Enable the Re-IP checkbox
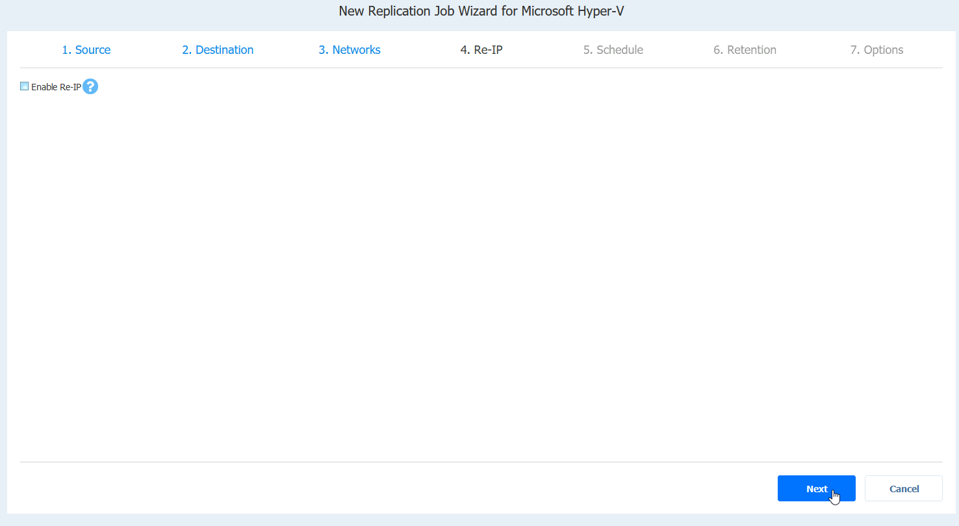Screen dimensions: 959x526 25,86
